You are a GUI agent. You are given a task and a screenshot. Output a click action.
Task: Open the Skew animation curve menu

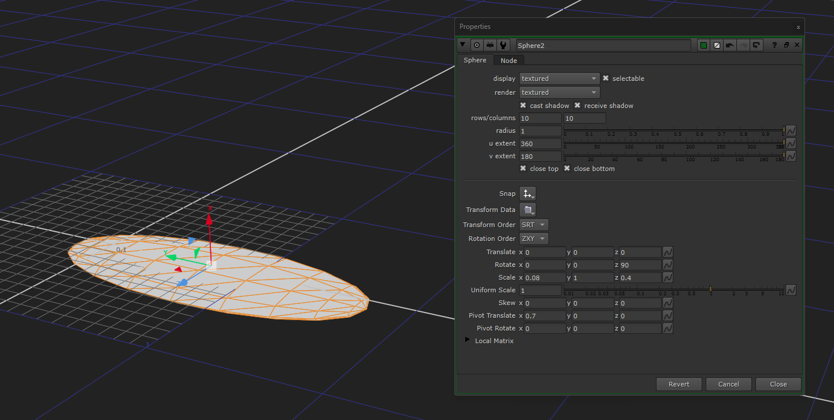pyautogui.click(x=668, y=303)
